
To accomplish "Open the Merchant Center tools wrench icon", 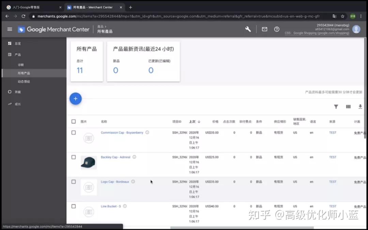I will point(248,29).
